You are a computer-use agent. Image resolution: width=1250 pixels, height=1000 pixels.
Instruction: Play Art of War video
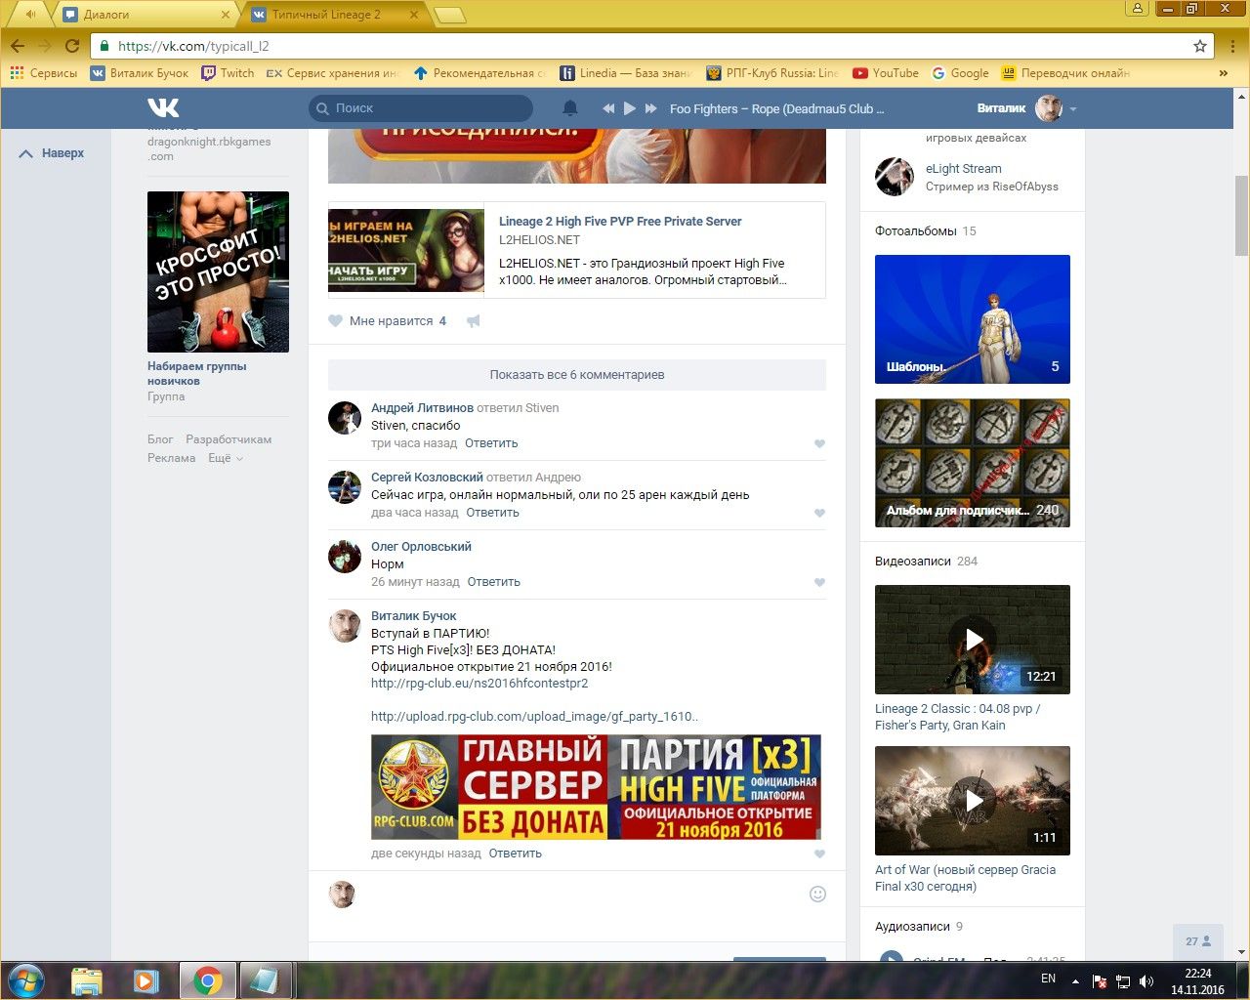pyautogui.click(x=973, y=801)
